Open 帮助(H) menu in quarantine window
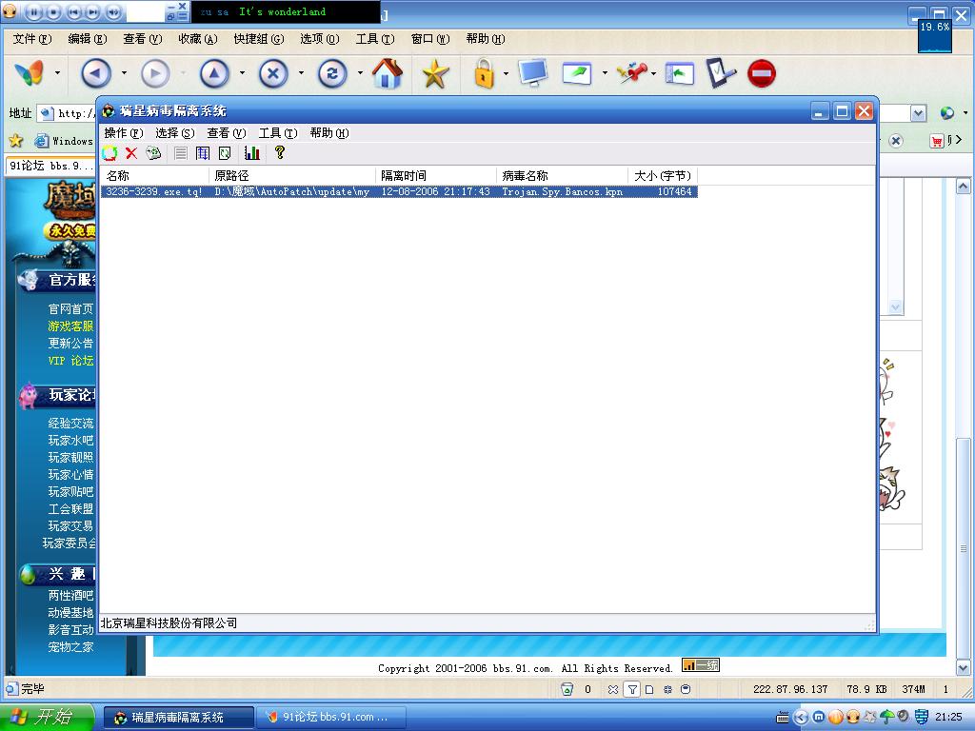 [328, 133]
